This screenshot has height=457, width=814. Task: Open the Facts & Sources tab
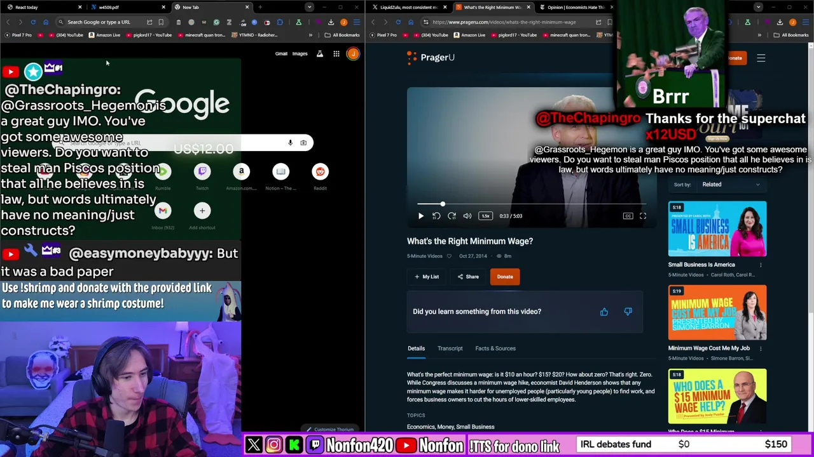[495, 348]
